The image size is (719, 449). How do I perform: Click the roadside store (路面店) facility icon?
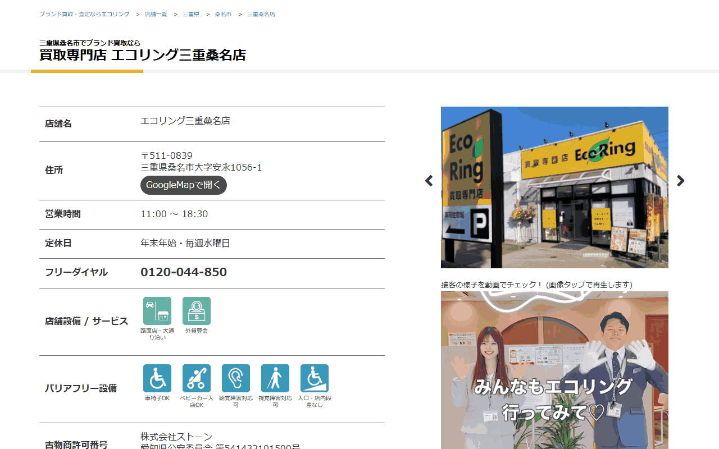pyautogui.click(x=157, y=311)
